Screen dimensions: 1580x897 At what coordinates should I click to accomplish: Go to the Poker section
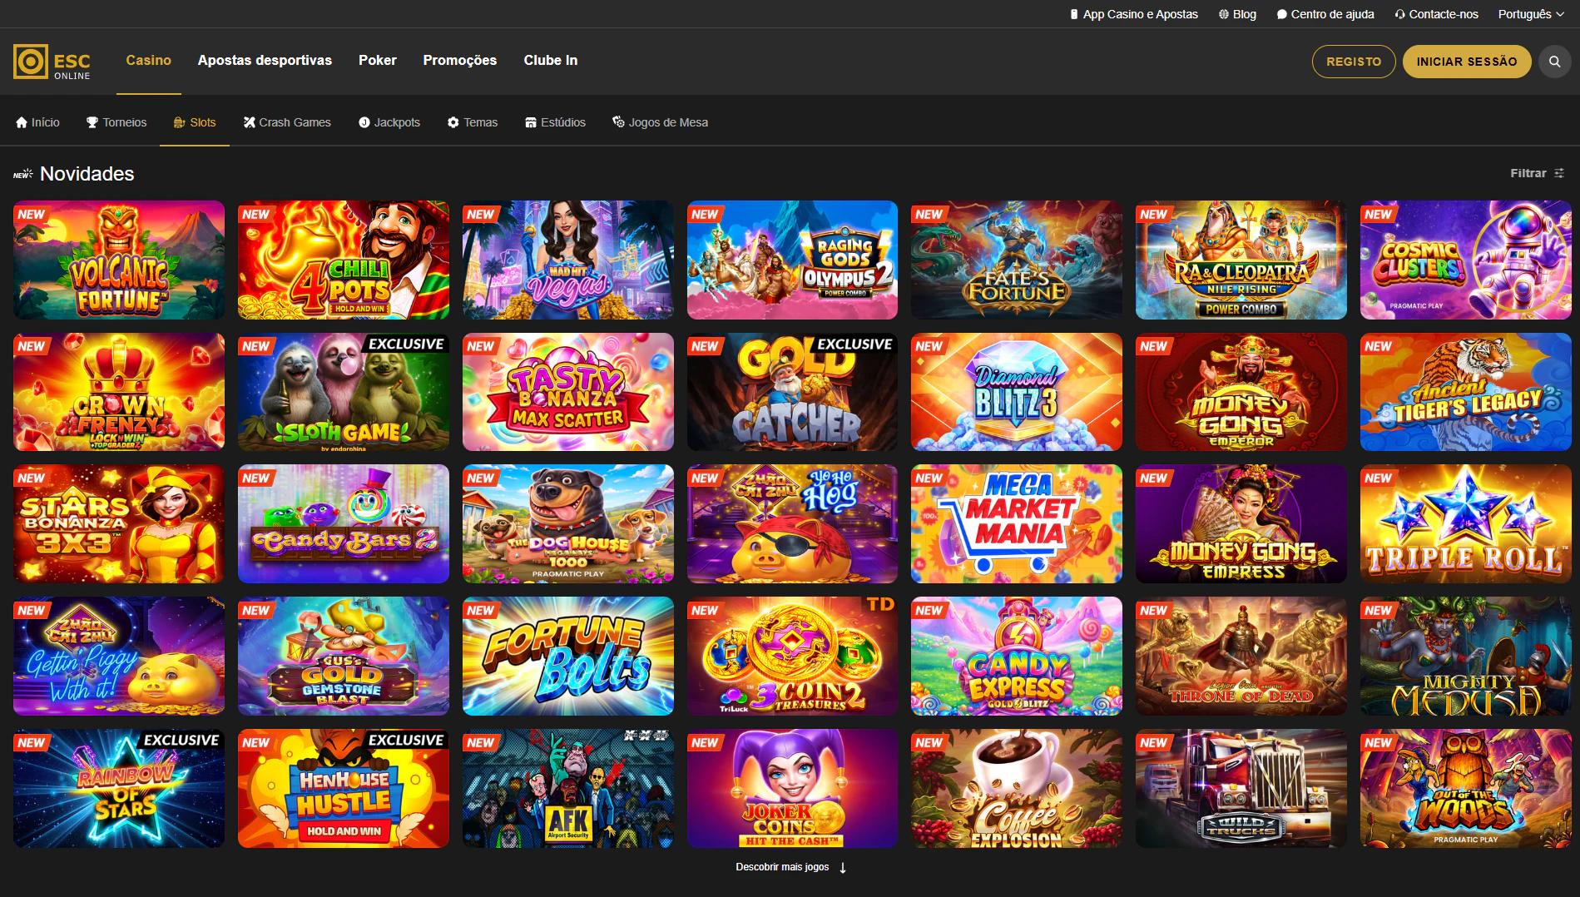pos(378,60)
